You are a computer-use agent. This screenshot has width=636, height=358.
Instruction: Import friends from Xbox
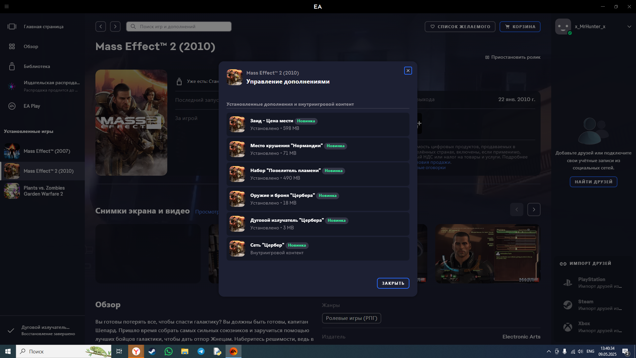click(593, 327)
